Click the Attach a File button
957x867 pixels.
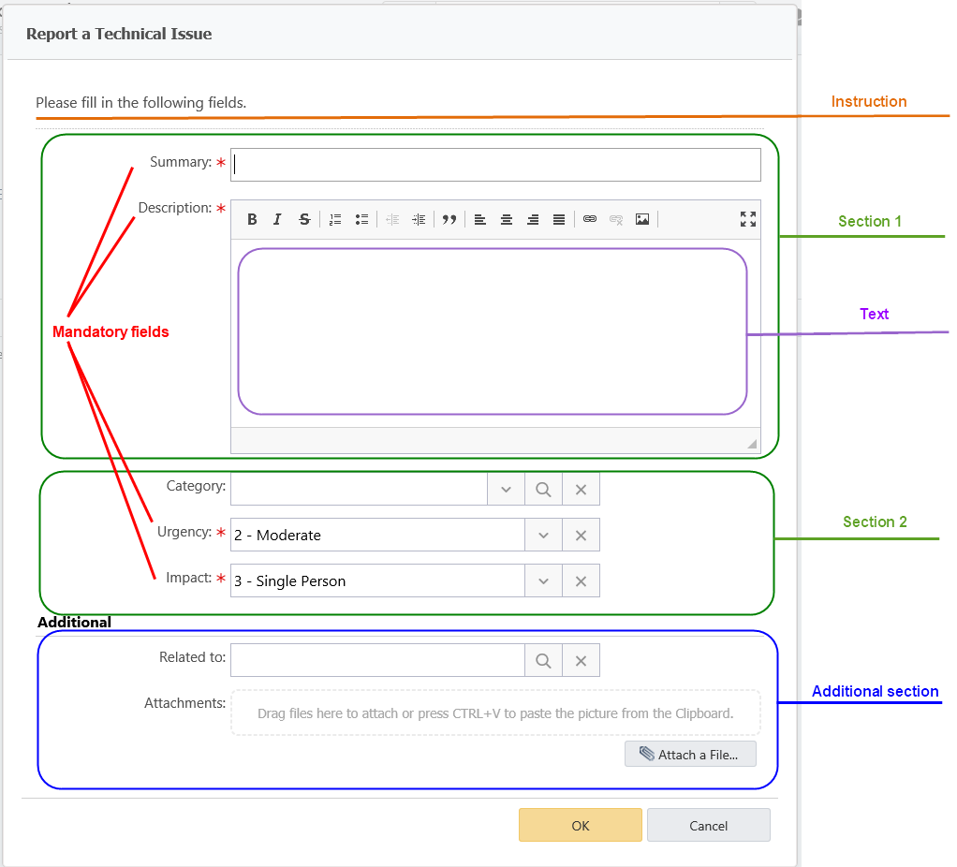[690, 754]
